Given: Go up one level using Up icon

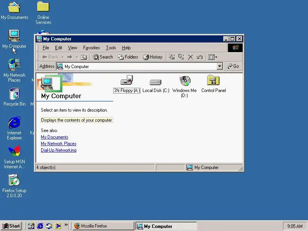Looking at the screenshot, I should (x=84, y=57).
